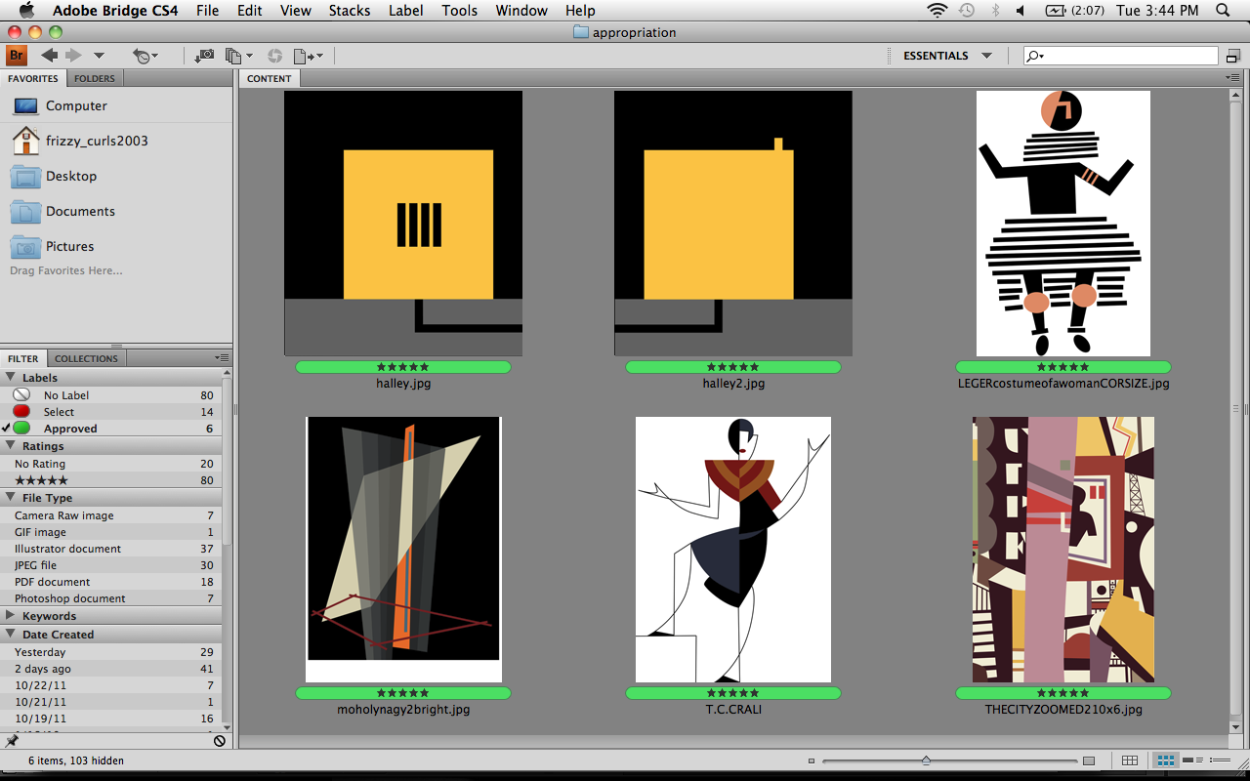The width and height of the screenshot is (1250, 781).
Task: Filter by GIF image type
Action: [x=110, y=532]
